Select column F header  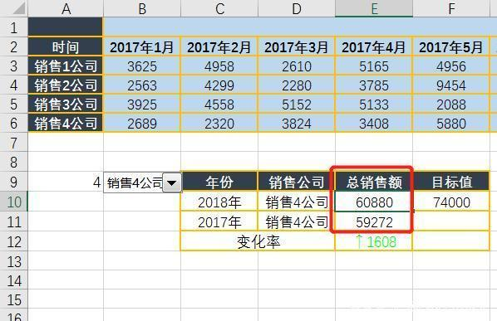pos(451,8)
